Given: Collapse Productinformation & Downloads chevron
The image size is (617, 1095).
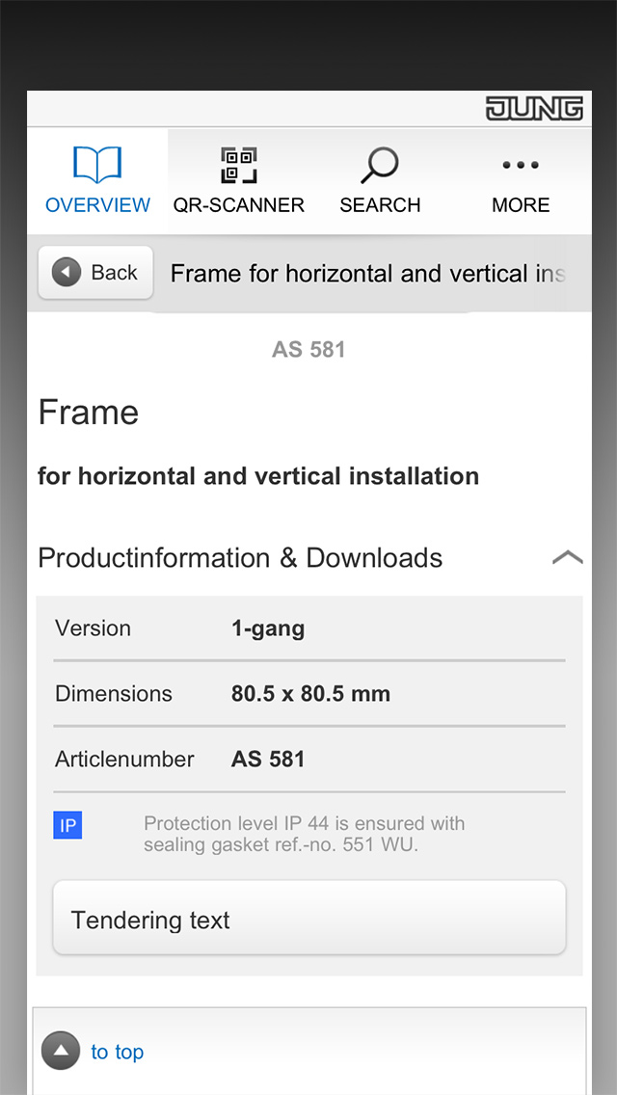Looking at the screenshot, I should [x=568, y=557].
